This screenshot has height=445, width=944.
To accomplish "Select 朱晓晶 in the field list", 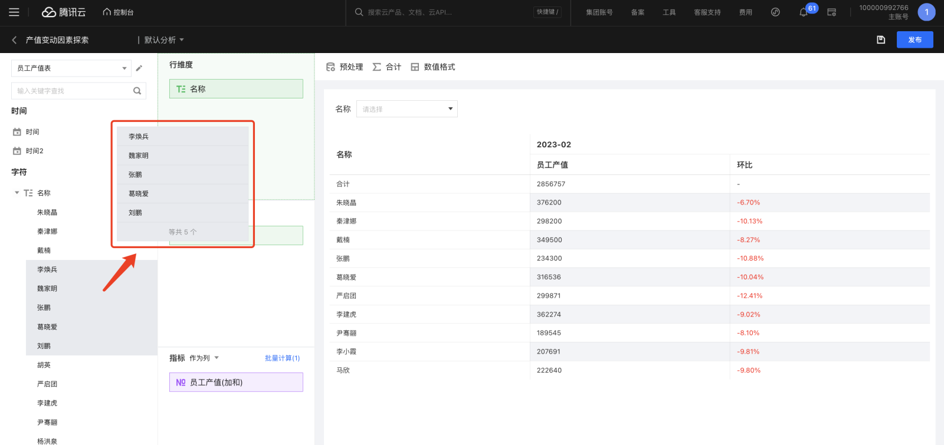I will (x=47, y=212).
